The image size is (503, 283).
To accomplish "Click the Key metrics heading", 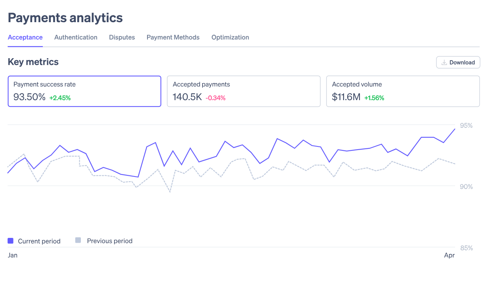I will point(33,62).
